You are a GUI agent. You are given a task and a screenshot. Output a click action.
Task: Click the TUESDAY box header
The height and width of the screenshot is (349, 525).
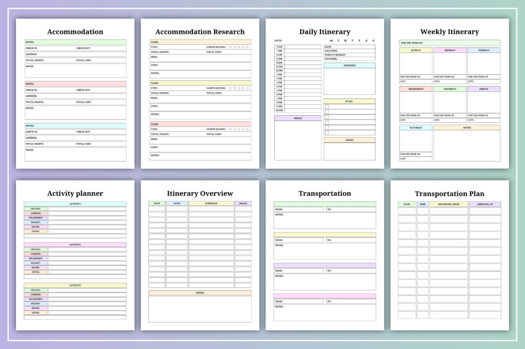pyautogui.click(x=484, y=50)
